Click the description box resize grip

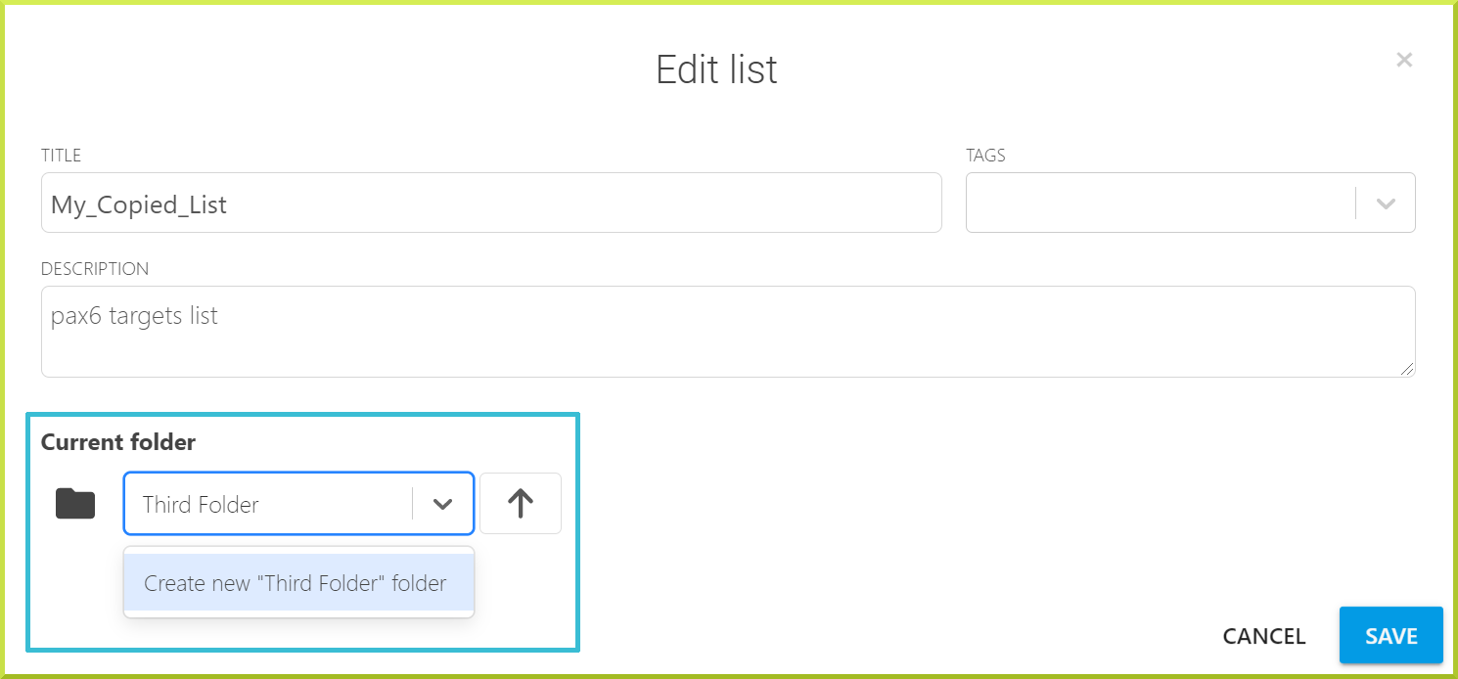point(1408,369)
